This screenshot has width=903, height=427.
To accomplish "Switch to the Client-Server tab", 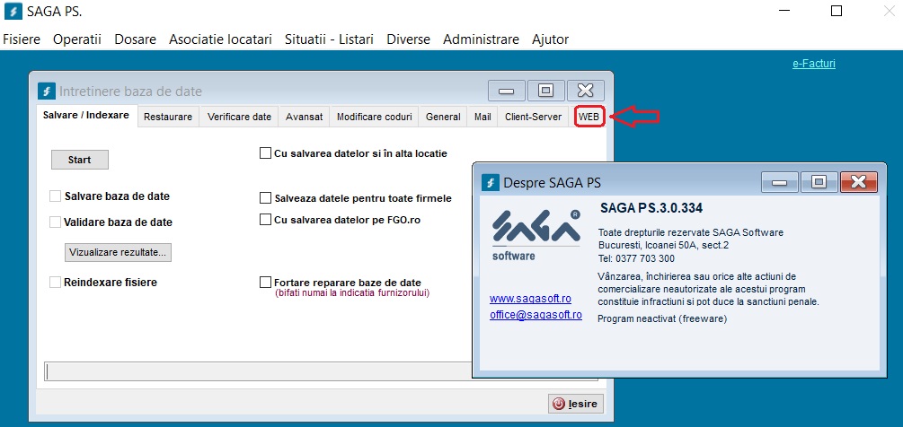I will pos(534,117).
